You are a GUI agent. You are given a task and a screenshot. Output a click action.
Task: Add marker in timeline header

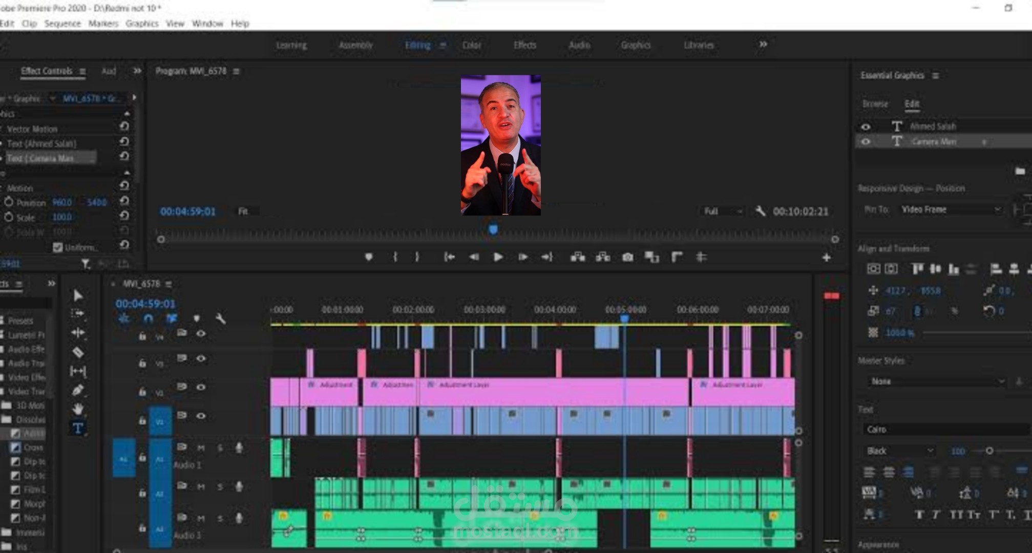point(196,318)
